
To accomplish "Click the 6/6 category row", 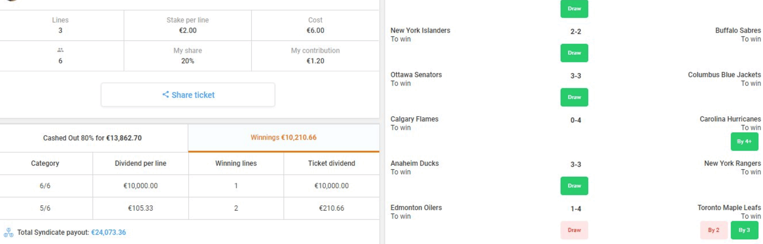I will (190, 186).
